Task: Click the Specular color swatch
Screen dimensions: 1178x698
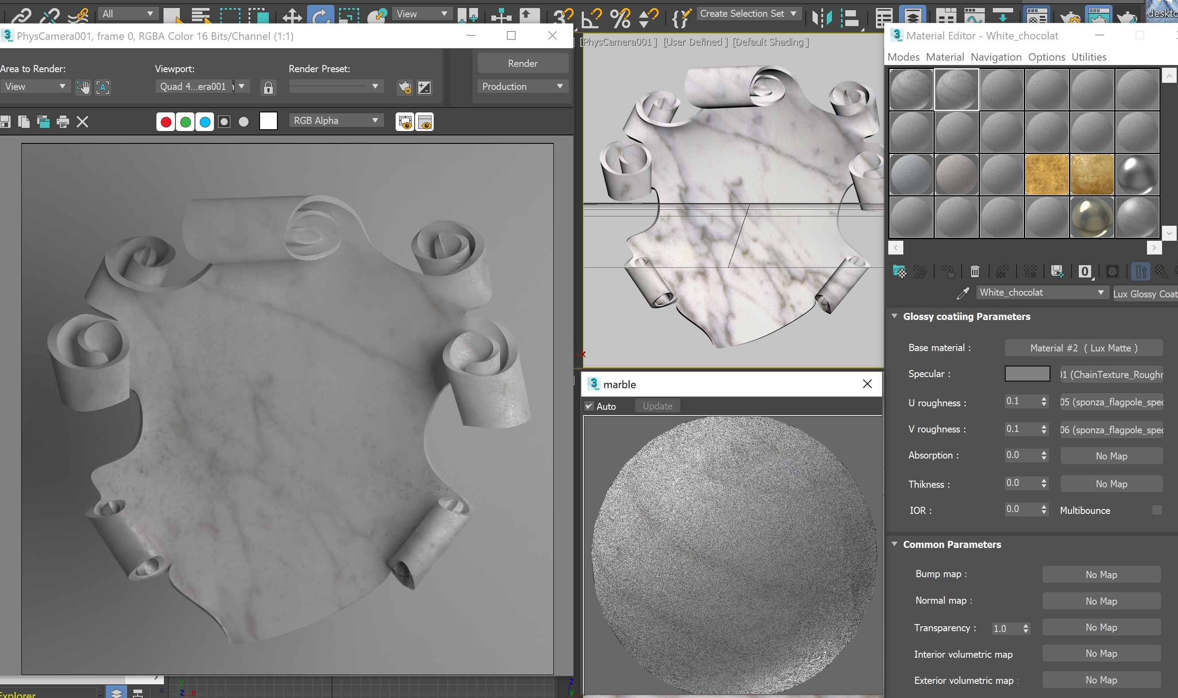Action: click(1027, 374)
